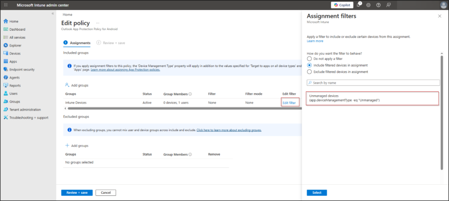Choose 'Exclude filtered devices in assignment'
Screen dimensions: 449x201
tap(309, 72)
